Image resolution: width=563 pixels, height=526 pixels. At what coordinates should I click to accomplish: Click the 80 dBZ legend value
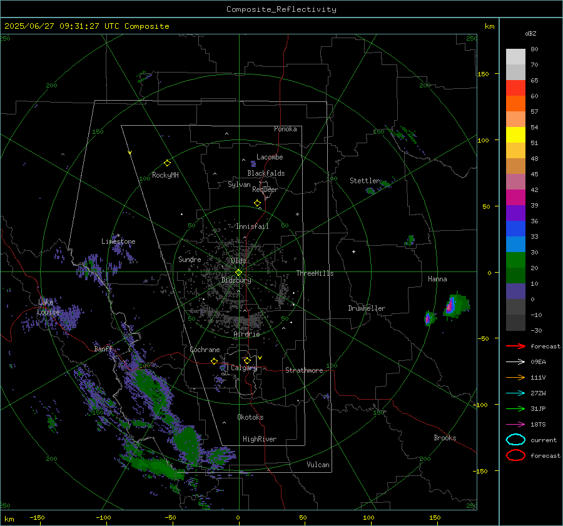[534, 49]
